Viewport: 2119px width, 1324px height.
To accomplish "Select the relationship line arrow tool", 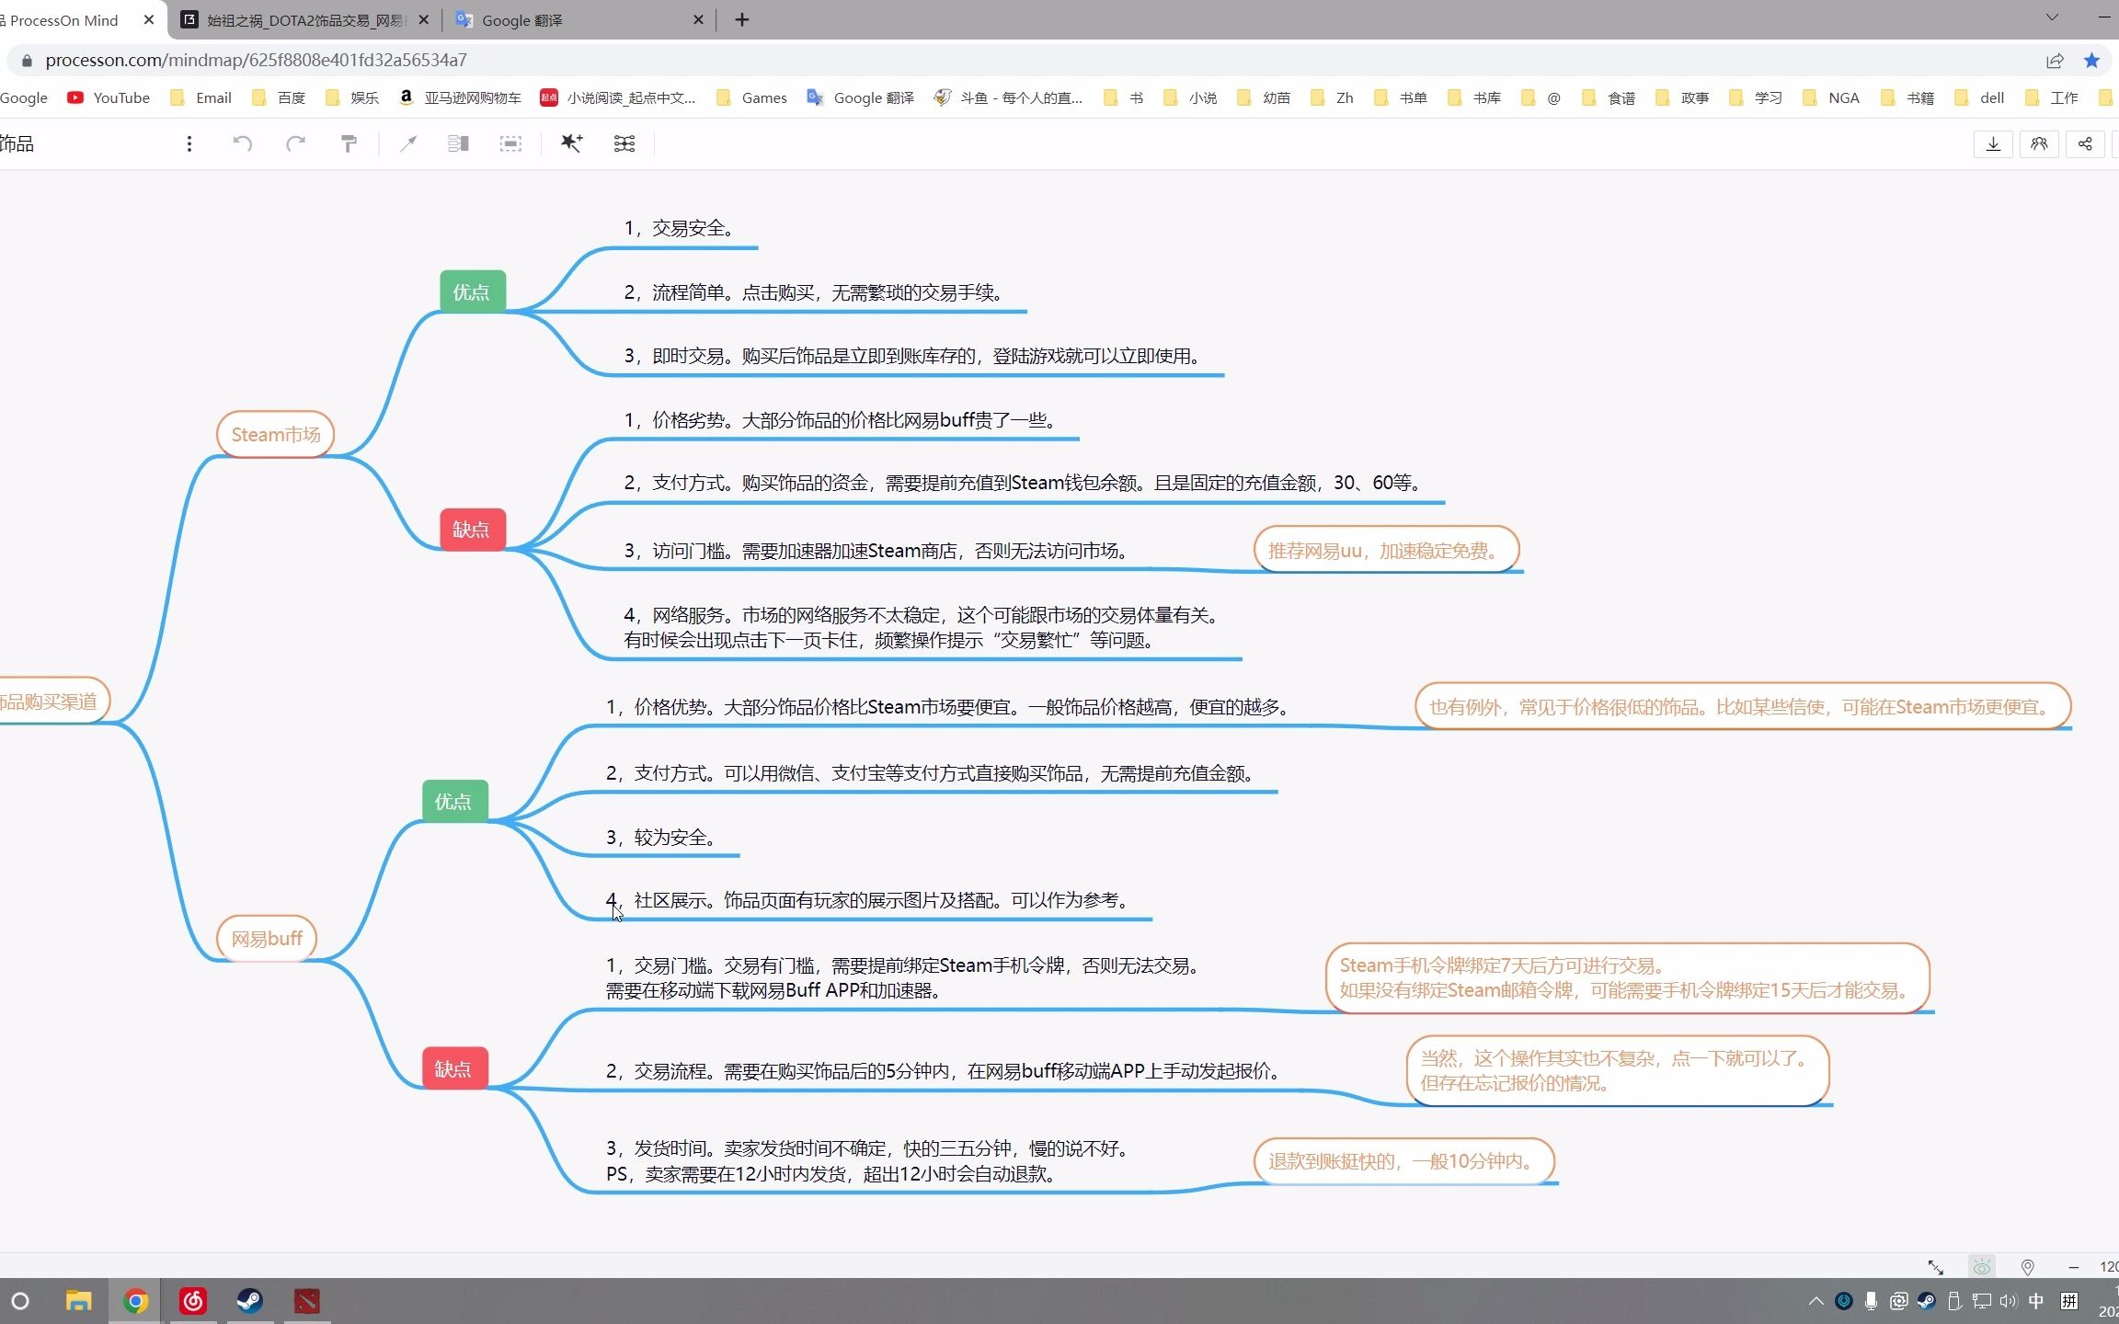I will 408,143.
